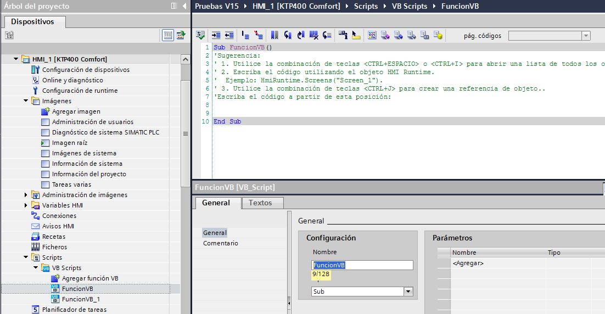Viewport: 605px width, 314px height.
Task: Open Avisos HMI in the tree
Action: [x=58, y=226]
